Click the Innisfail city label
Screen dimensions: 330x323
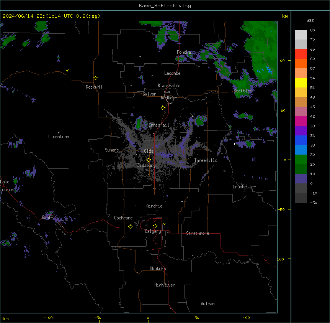159,125
